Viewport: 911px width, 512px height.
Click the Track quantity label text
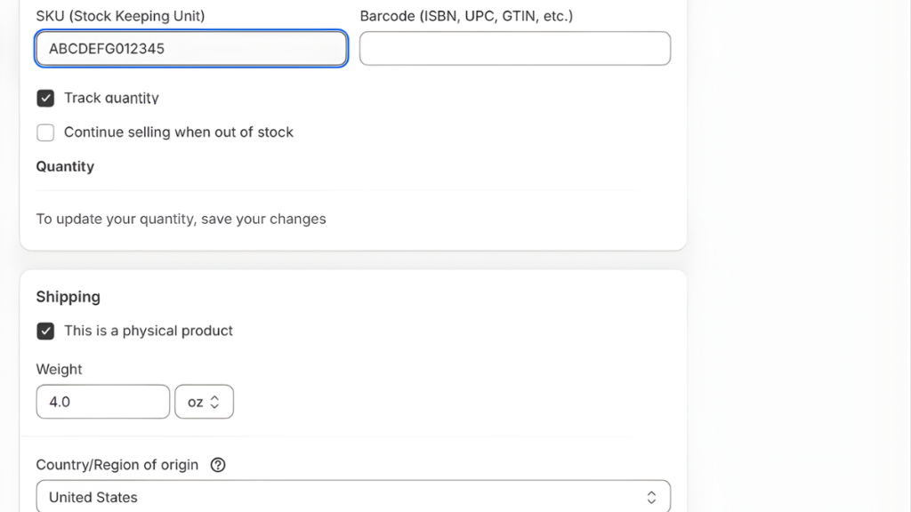pyautogui.click(x=109, y=98)
